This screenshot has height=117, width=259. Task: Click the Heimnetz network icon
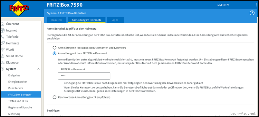(2, 43)
